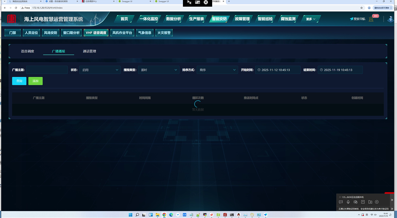The width and height of the screenshot is (397, 218).
Task: Bookmark this page with the star icon
Action: (361, 8)
